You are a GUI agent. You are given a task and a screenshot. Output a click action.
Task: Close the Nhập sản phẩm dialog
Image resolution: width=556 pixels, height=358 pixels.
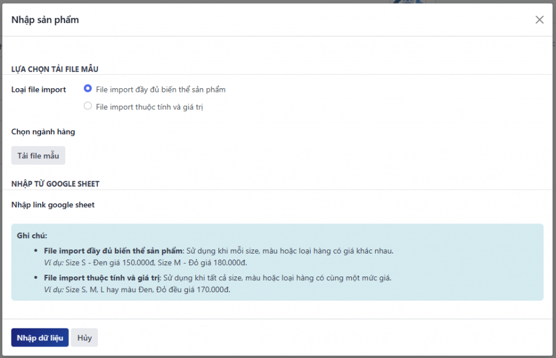pyautogui.click(x=539, y=20)
